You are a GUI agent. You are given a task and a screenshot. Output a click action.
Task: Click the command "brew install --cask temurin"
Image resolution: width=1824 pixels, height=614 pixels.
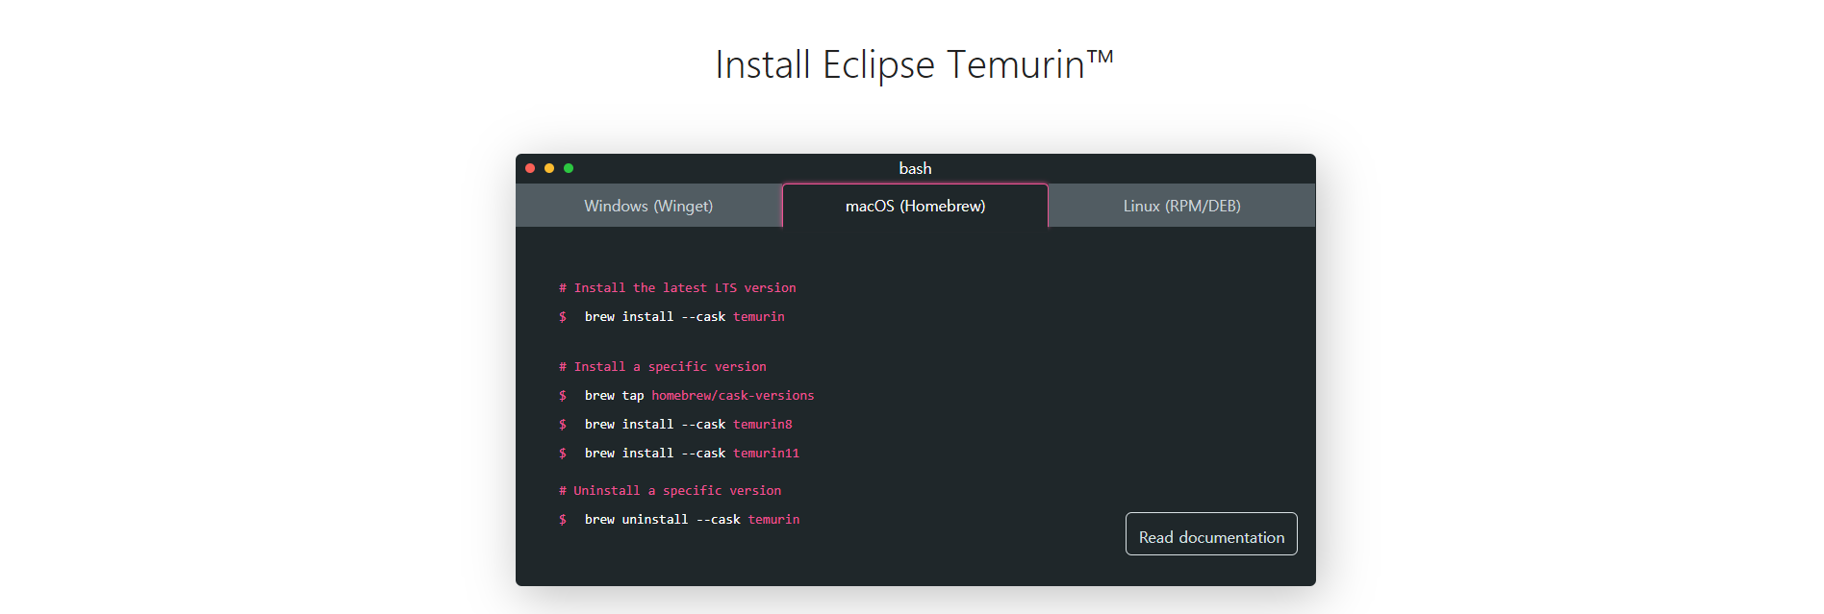tap(684, 316)
